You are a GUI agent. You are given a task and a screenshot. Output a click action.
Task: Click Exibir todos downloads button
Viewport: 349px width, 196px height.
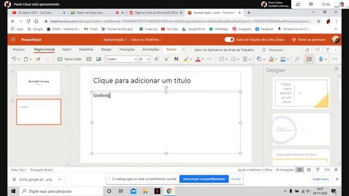(321, 179)
